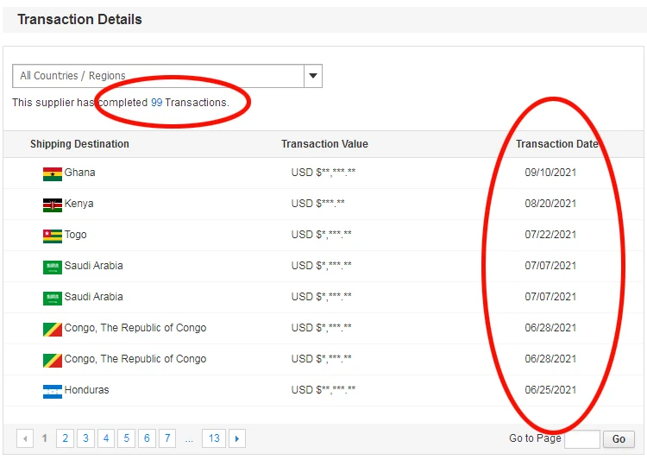Click the Ghana flag icon
Image resolution: width=647 pixels, height=466 pixels.
(53, 173)
